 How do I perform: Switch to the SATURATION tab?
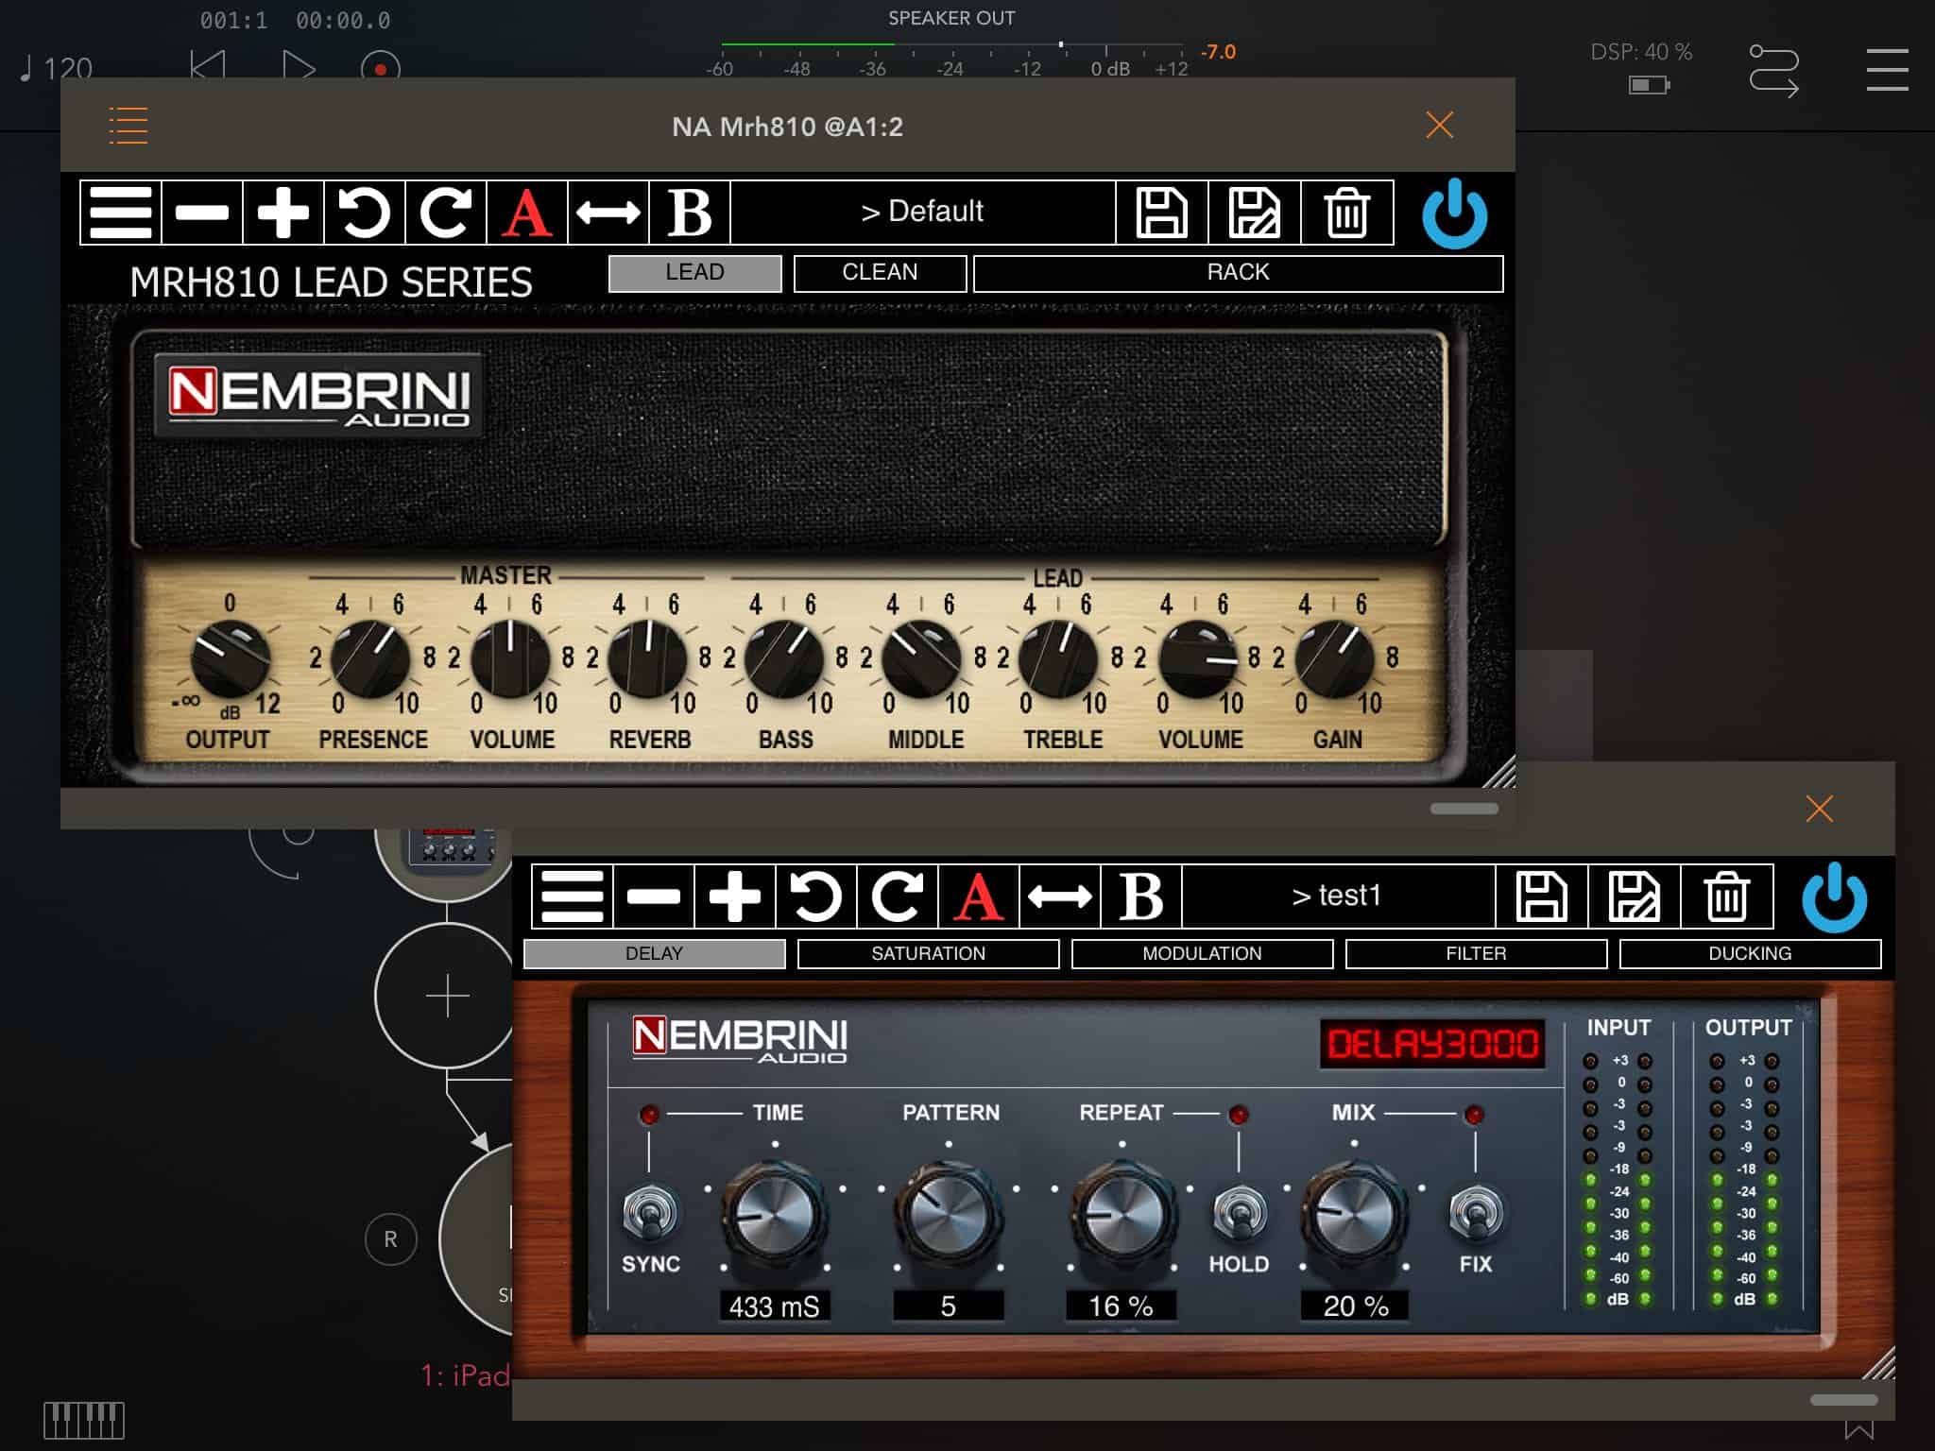click(928, 954)
